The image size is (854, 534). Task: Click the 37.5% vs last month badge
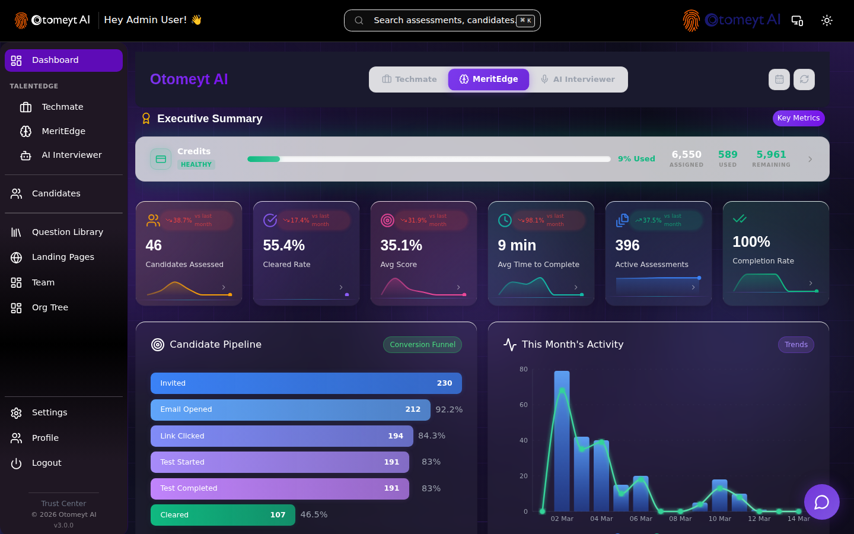click(666, 220)
